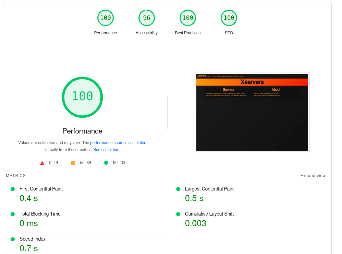Open the SEO score gauge
Screen dimensions: 342x254
(x=229, y=18)
